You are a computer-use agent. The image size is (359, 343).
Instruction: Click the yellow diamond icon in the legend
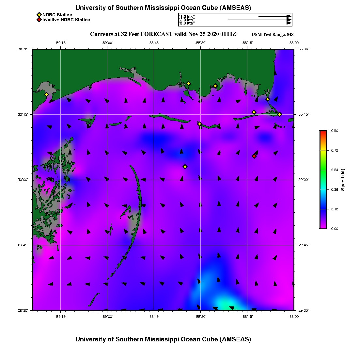point(39,15)
